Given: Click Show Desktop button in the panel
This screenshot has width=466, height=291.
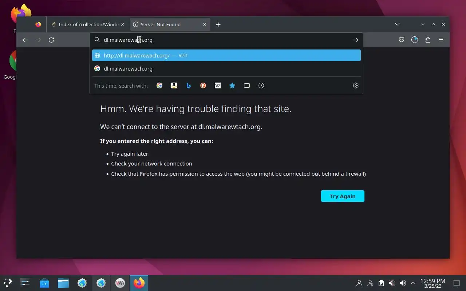Looking at the screenshot, I should pyautogui.click(x=457, y=283).
